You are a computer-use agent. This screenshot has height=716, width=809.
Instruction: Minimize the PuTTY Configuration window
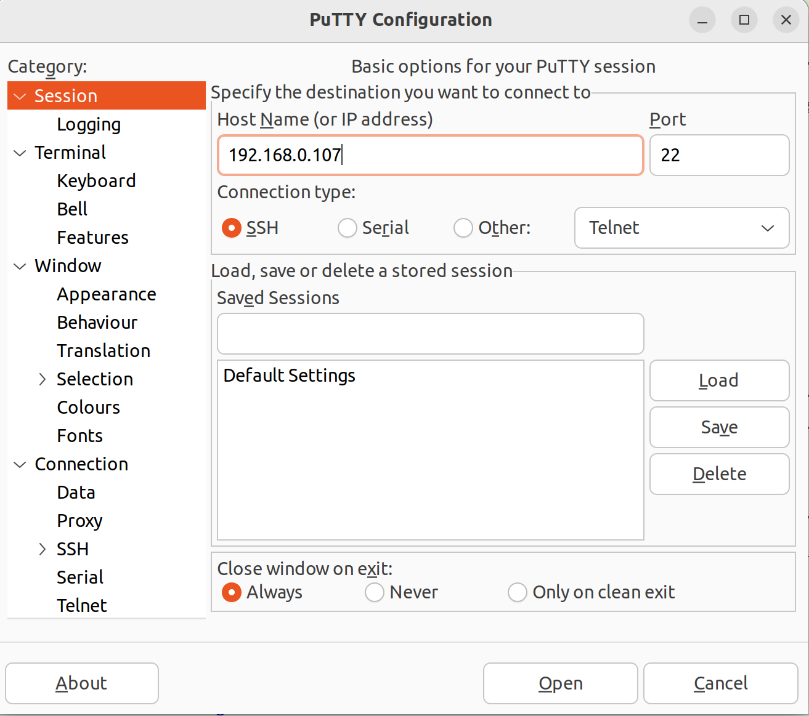point(702,20)
